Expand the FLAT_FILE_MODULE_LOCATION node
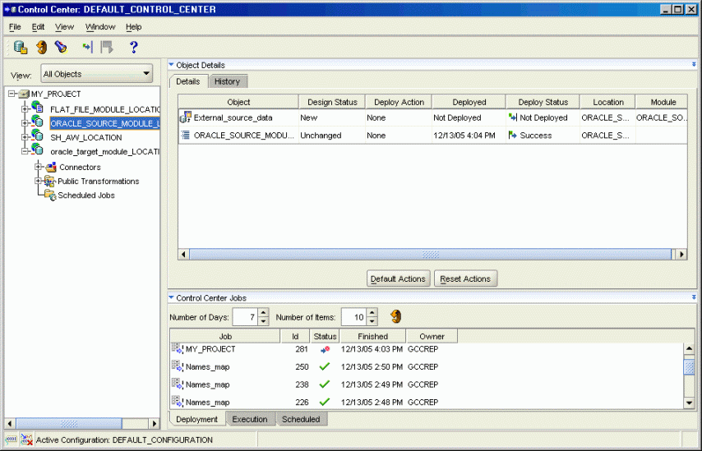This screenshot has width=702, height=451. tap(25, 108)
